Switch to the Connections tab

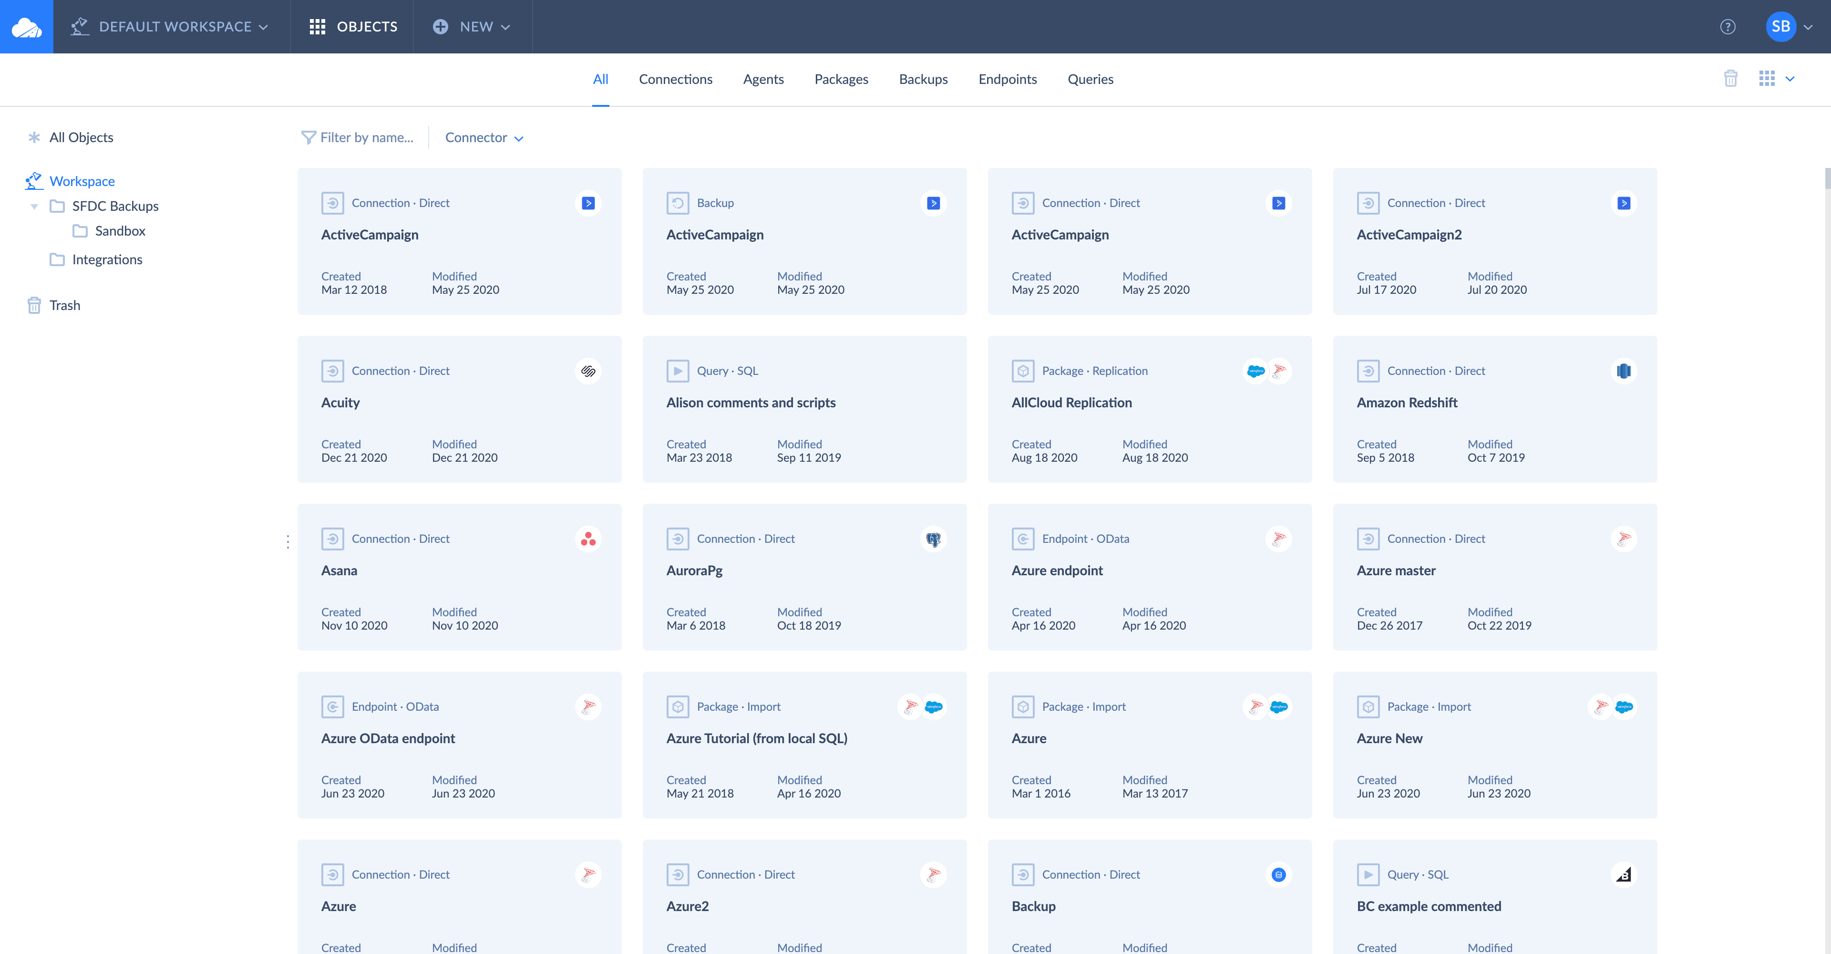tap(675, 79)
